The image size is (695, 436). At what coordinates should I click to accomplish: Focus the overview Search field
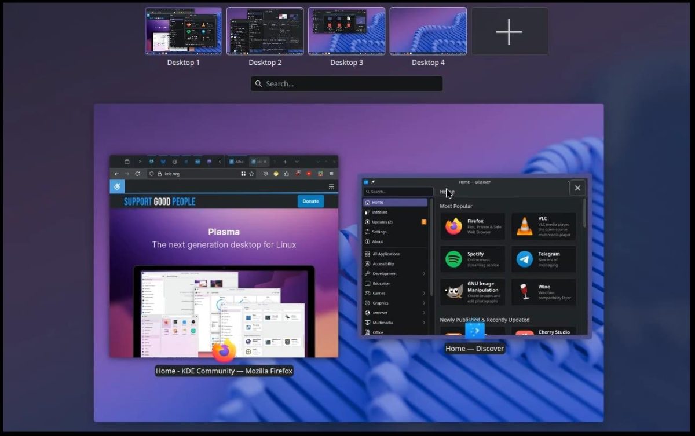(x=346, y=83)
